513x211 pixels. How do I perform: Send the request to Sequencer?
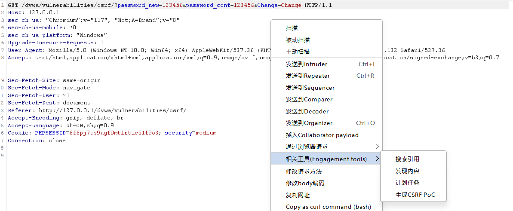(x=310, y=88)
